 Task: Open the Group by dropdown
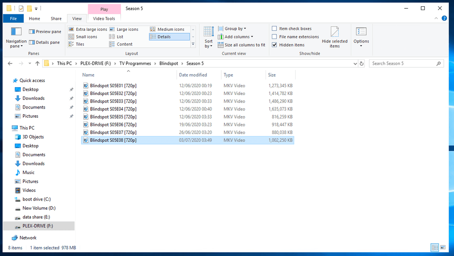click(x=232, y=28)
